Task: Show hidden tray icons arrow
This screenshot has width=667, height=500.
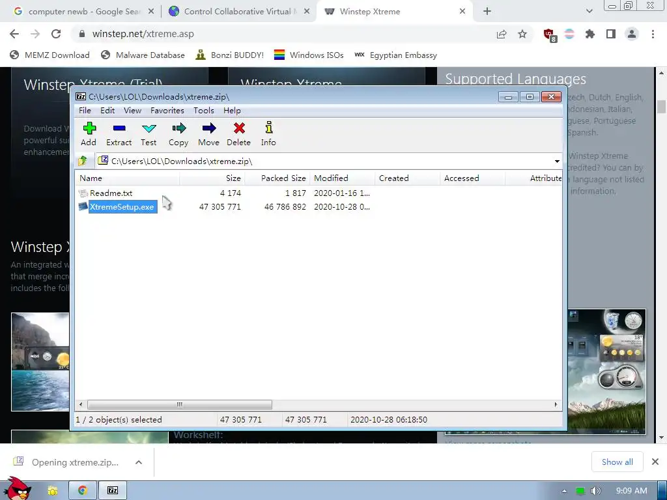Action: coord(564,491)
